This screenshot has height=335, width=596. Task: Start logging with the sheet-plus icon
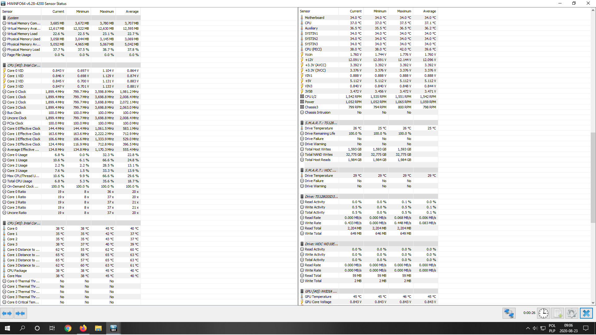coord(558,313)
